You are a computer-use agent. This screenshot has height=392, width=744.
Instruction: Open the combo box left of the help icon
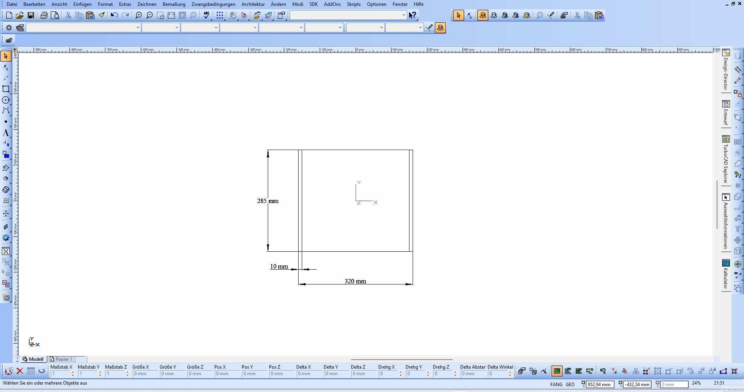tap(348, 15)
